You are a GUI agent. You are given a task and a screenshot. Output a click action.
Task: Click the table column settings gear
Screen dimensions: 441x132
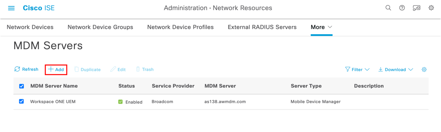[424, 70]
